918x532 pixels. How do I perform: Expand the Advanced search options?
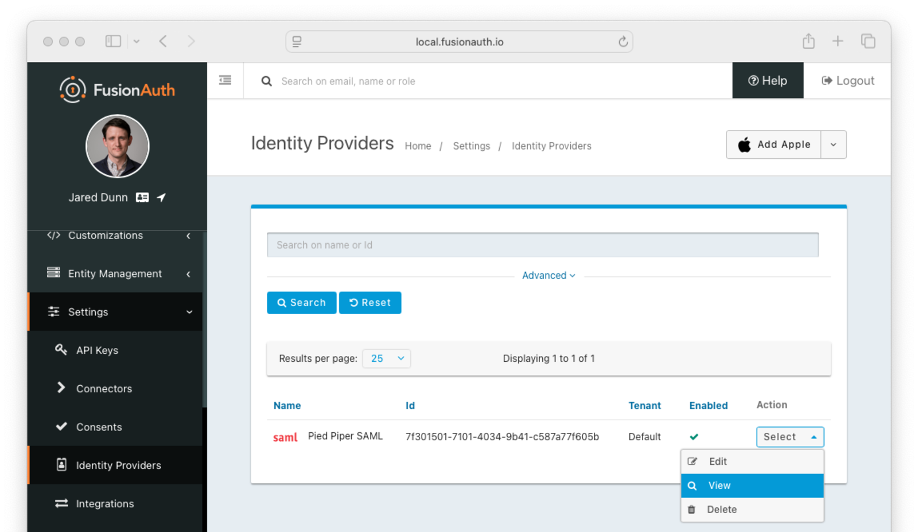point(548,275)
